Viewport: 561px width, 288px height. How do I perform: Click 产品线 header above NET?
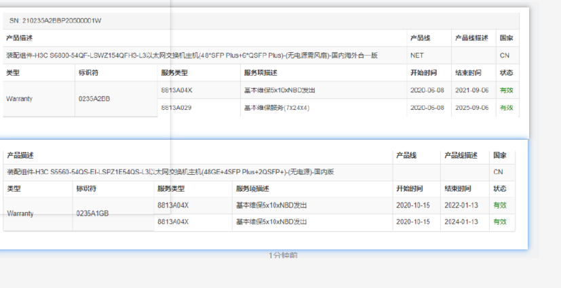pyautogui.click(x=420, y=38)
